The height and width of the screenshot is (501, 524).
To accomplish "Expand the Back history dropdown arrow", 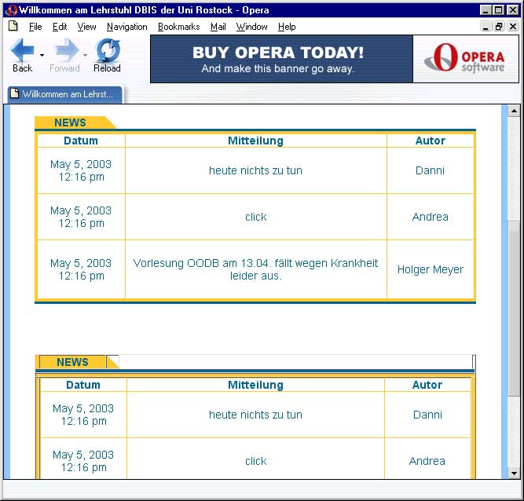I will (42, 56).
